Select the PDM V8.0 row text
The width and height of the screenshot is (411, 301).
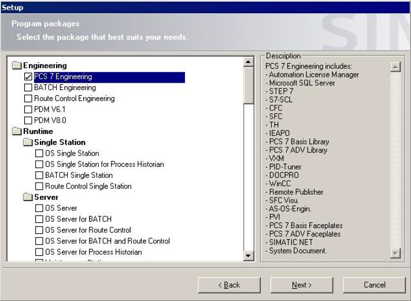(50, 120)
